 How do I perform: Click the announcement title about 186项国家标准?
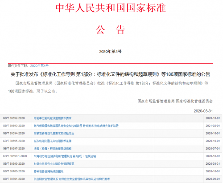click(110, 74)
